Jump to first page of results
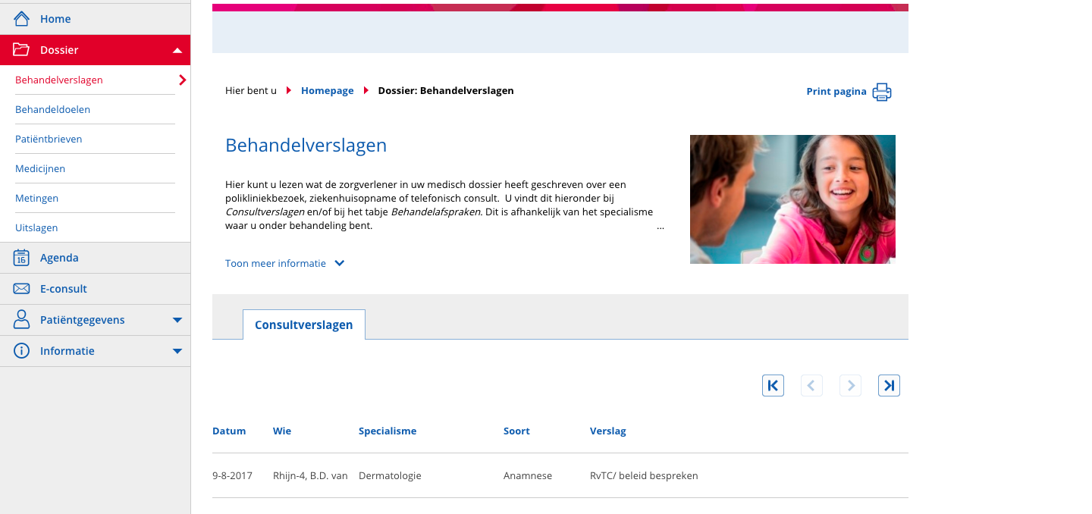This screenshot has height=514, width=1092. pyautogui.click(x=773, y=386)
